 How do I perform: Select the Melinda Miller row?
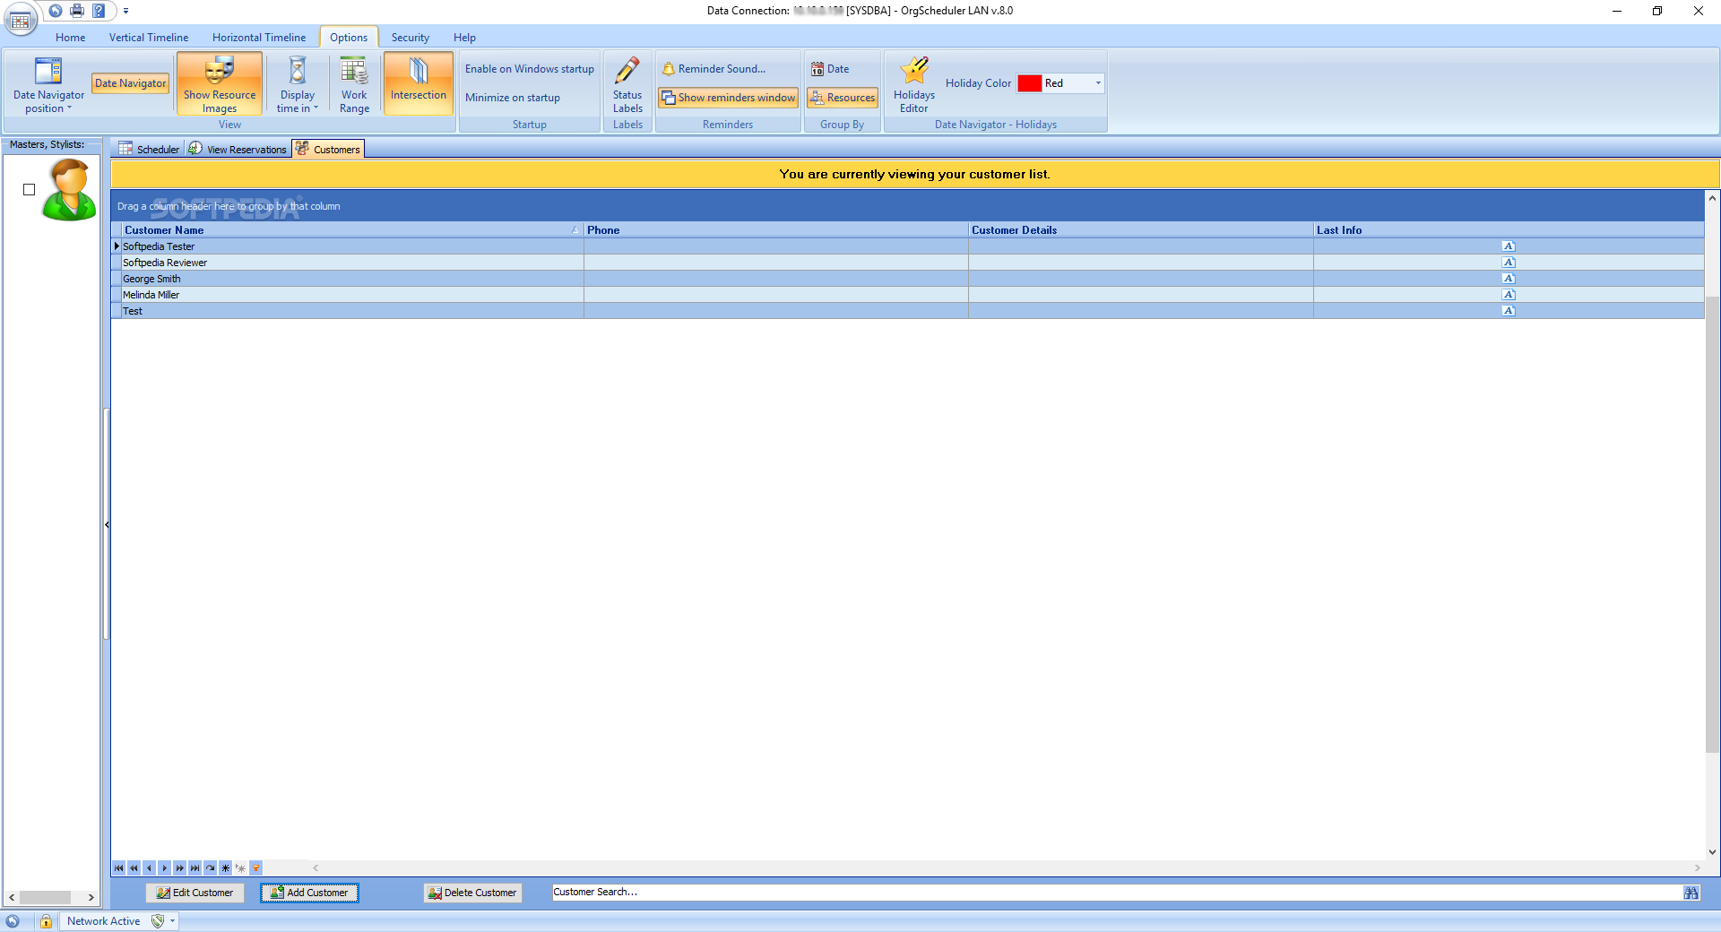point(908,295)
